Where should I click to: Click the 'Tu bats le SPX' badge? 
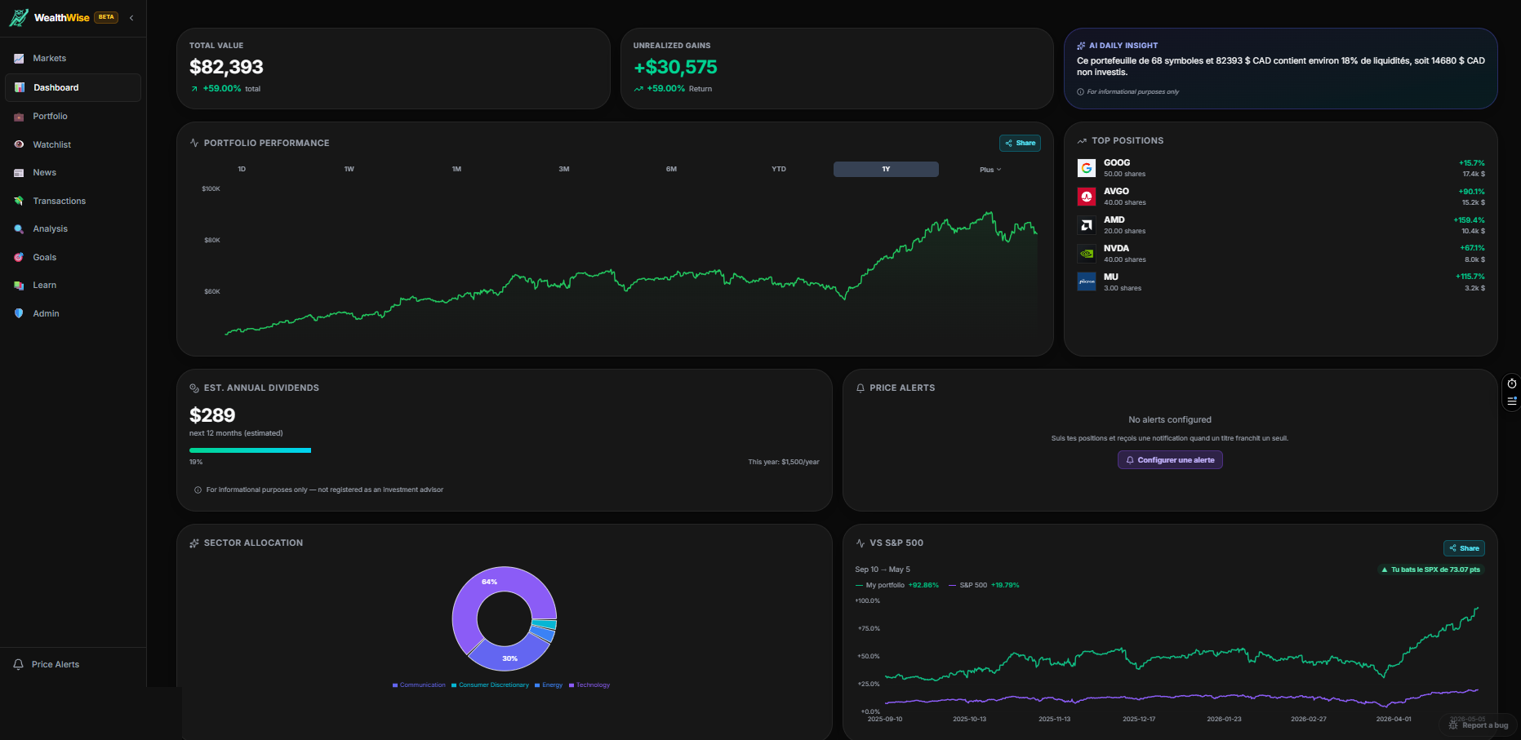(1430, 569)
